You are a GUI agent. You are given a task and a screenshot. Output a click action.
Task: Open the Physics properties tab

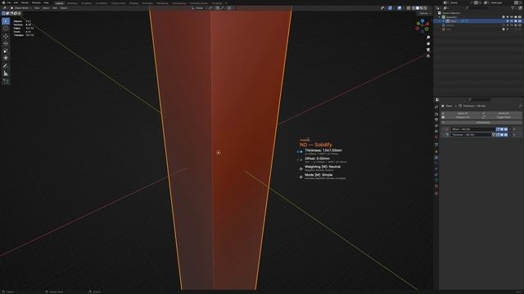436,169
